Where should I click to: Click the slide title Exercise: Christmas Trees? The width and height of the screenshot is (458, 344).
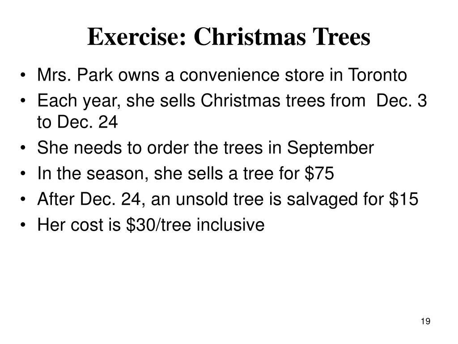click(x=229, y=37)
